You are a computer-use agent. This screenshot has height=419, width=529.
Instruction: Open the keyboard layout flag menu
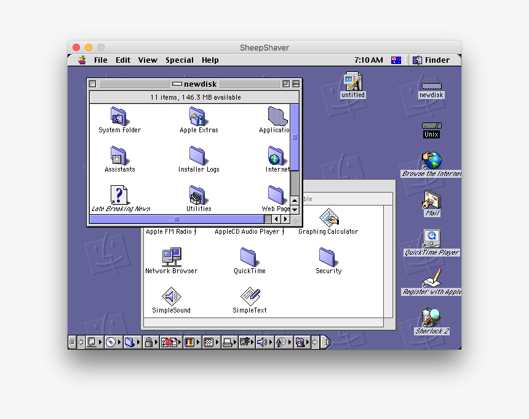point(396,60)
